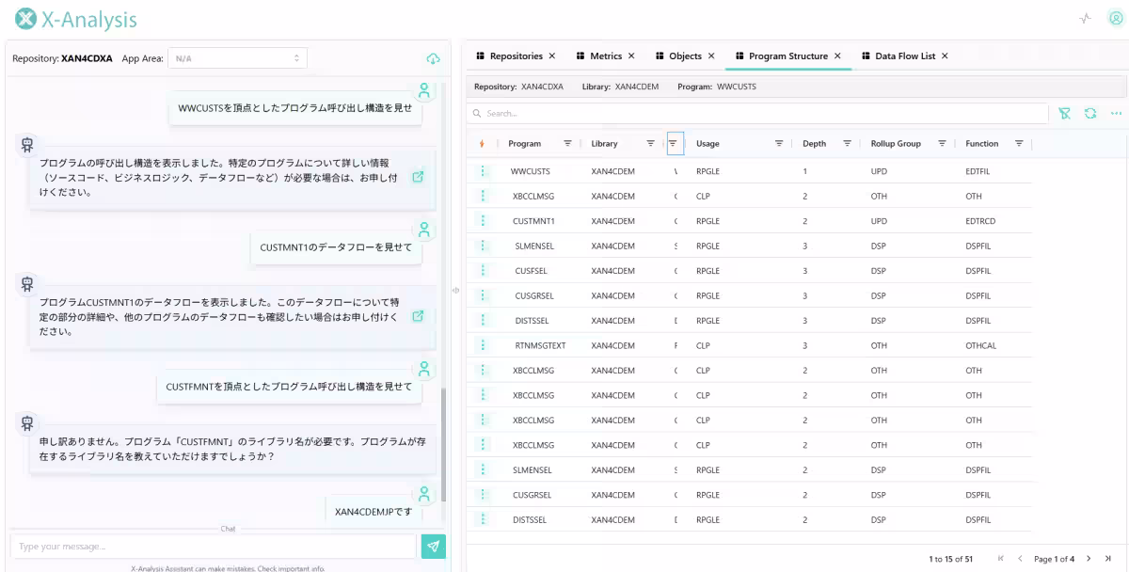The image size is (1129, 572).
Task: Open the Usage column filter menu
Action: tap(779, 144)
